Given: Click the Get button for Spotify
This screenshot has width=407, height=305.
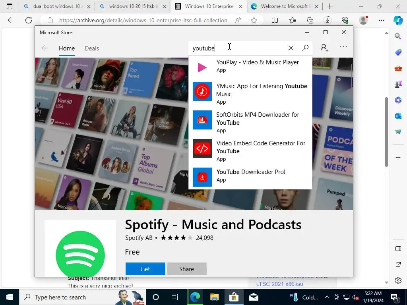Looking at the screenshot, I should coord(145,269).
